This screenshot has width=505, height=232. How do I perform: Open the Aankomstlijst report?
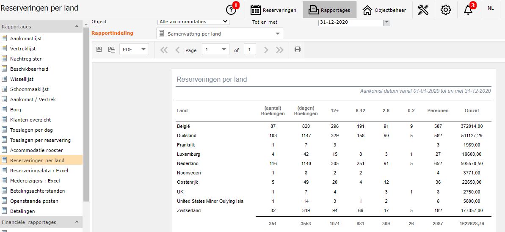[x=26, y=39]
